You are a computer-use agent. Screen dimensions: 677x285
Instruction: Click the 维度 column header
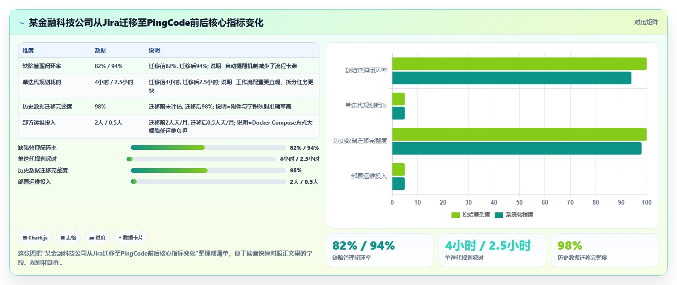coord(28,50)
